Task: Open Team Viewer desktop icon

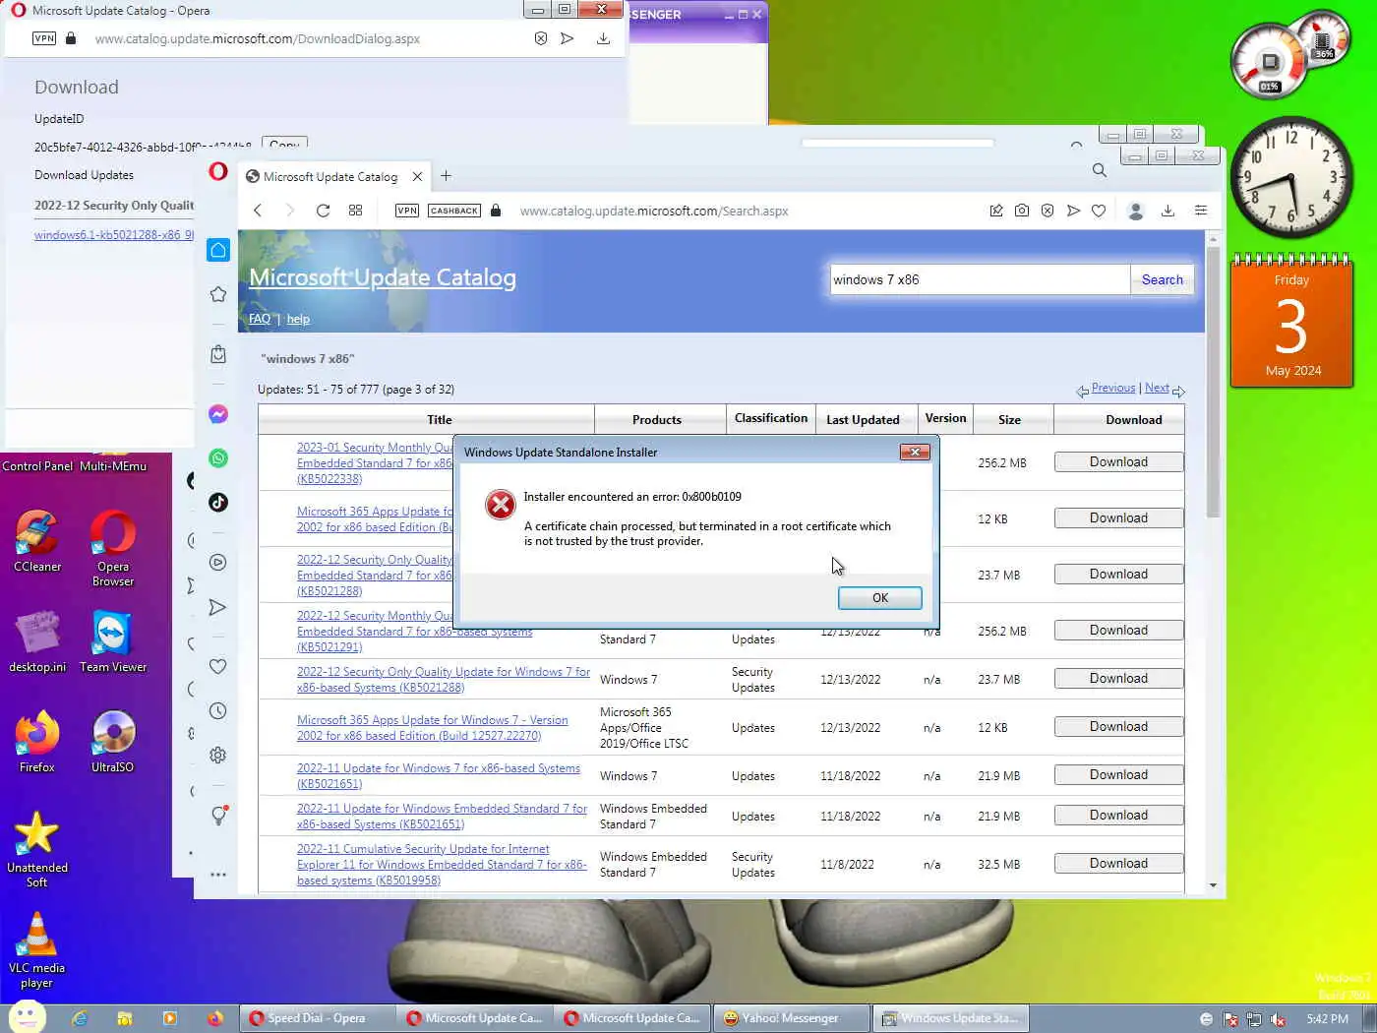Action: (x=113, y=641)
